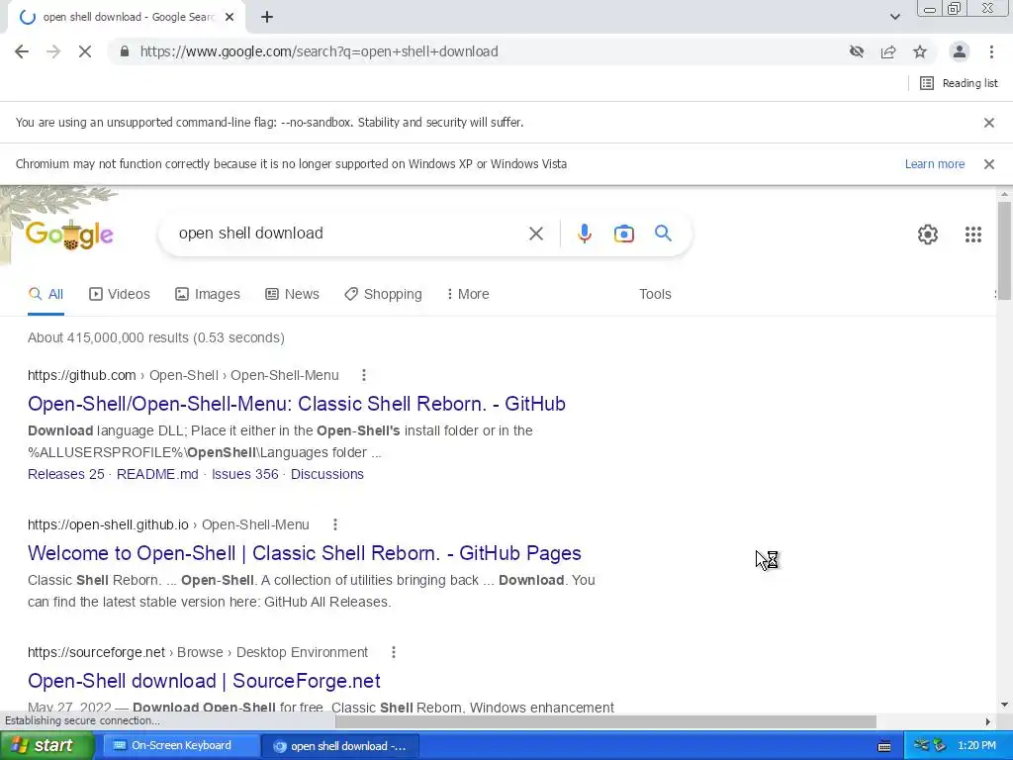
Task: Clear the search box text
Action: coord(535,234)
